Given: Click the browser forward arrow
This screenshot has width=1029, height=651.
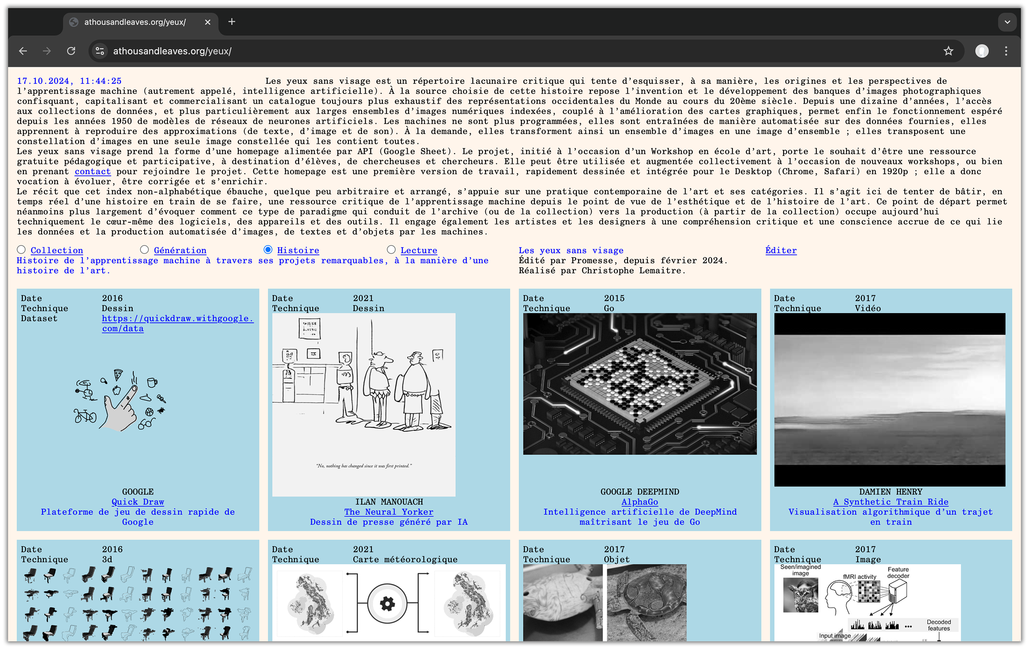Looking at the screenshot, I should [x=47, y=51].
